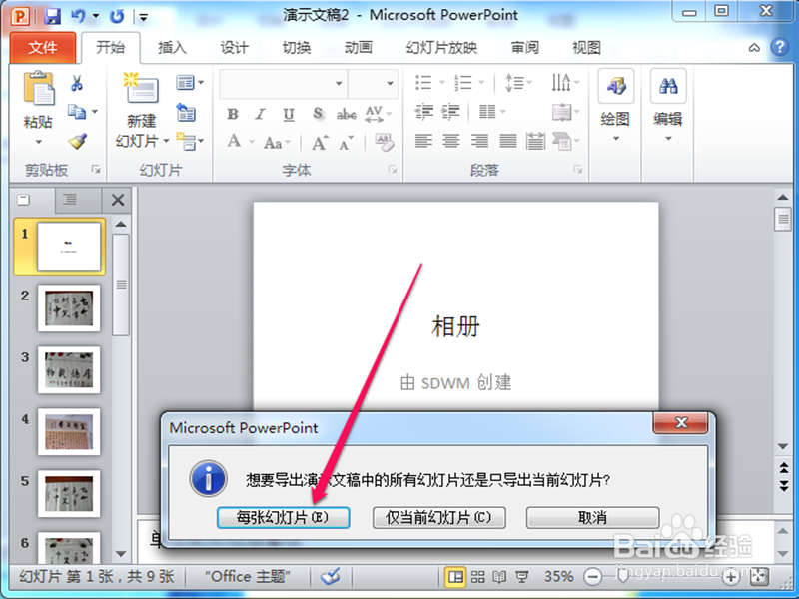This screenshot has width=799, height=599.
Task: Click the Save icon in quick access toolbar
Action: [52, 16]
